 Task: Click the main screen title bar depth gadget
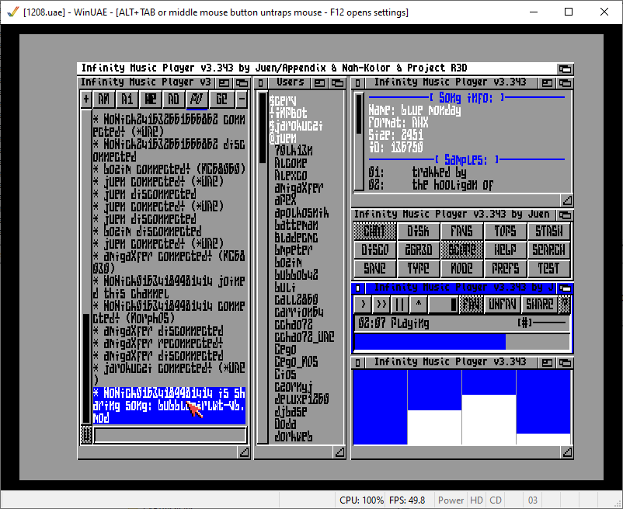pos(565,68)
